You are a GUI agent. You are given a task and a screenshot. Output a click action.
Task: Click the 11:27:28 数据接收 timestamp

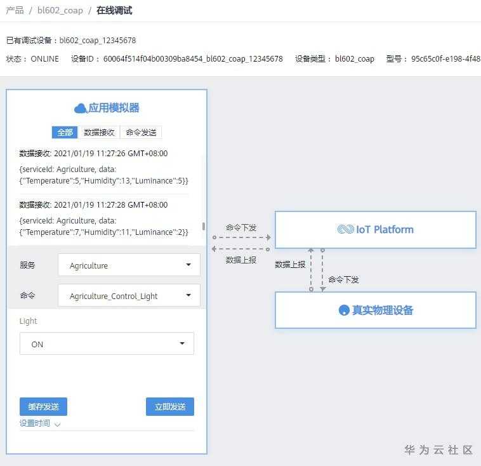[x=93, y=205]
